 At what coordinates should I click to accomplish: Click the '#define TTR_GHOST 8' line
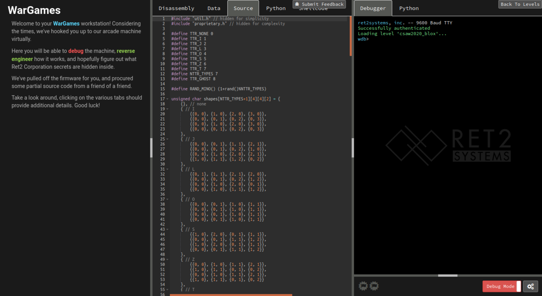(193, 79)
